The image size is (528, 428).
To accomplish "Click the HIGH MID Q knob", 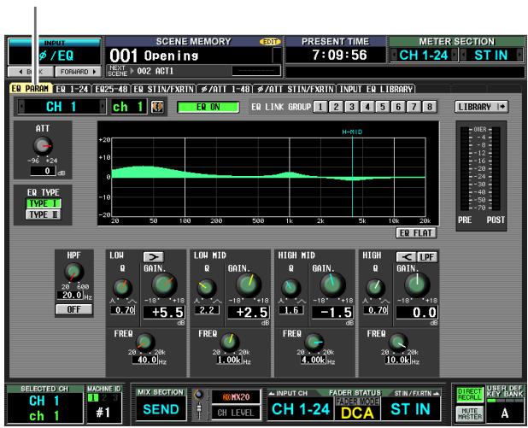I will [x=290, y=287].
